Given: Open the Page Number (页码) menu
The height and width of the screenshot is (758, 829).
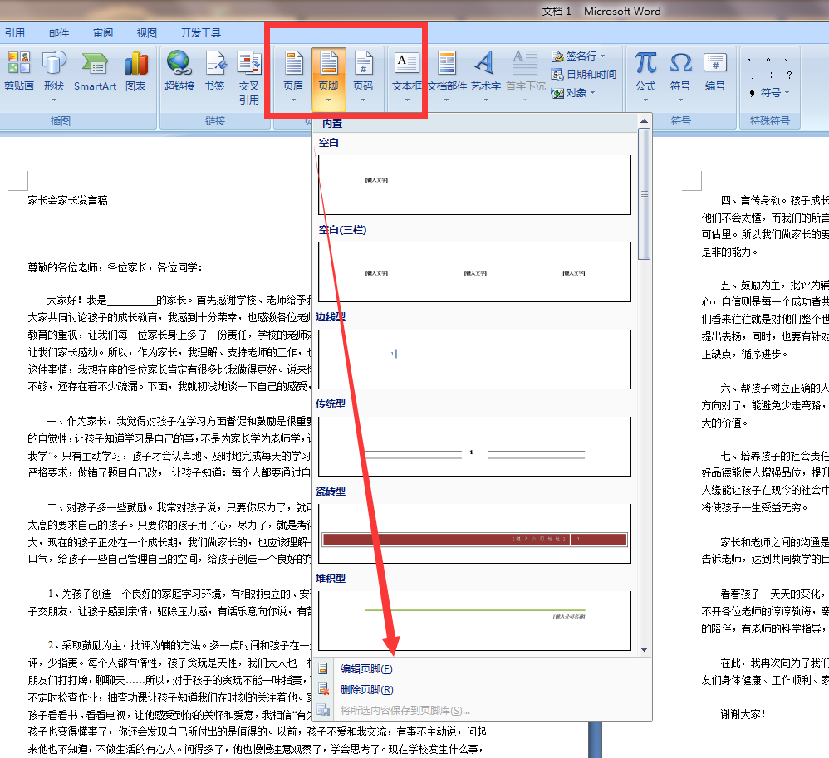Looking at the screenshot, I should [x=363, y=78].
